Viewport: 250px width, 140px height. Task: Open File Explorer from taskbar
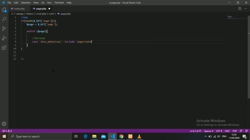(x=95, y=136)
